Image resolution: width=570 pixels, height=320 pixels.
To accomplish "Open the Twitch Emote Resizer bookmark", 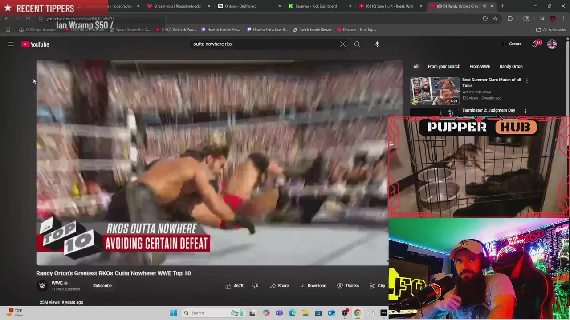I will 312,29.
